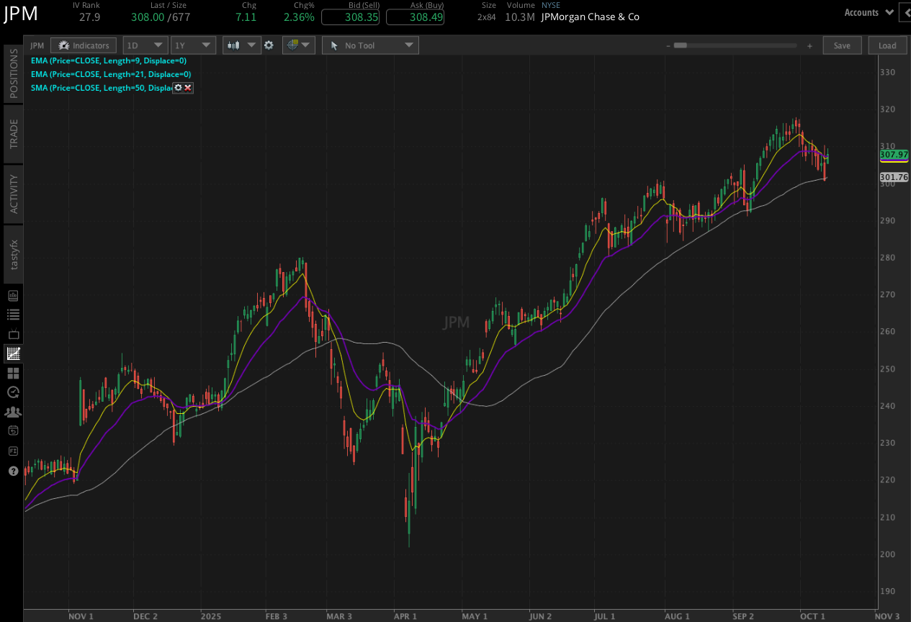
Task: Open the clock refresh sidebar icon
Action: 13,392
